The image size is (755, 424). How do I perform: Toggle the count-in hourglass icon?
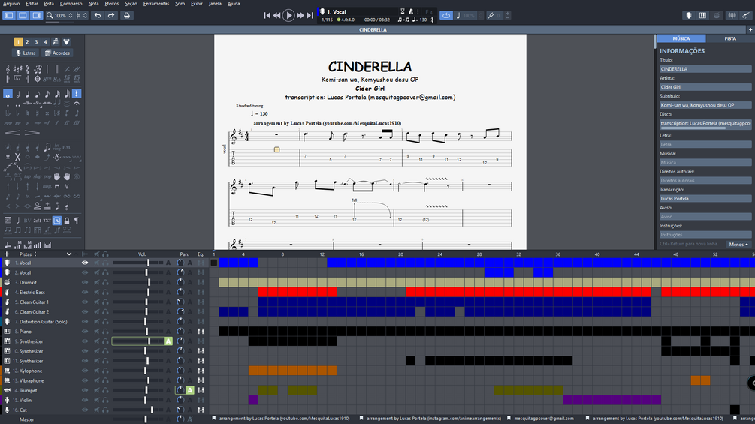[403, 11]
